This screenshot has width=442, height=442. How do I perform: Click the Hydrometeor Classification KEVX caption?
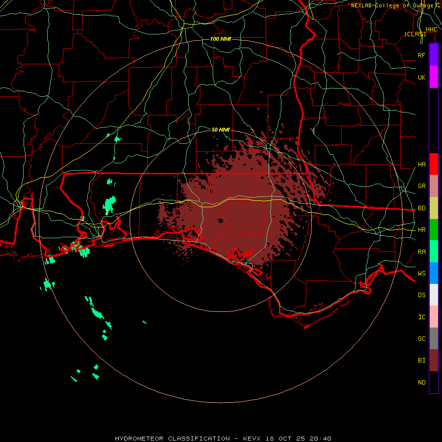click(x=223, y=439)
